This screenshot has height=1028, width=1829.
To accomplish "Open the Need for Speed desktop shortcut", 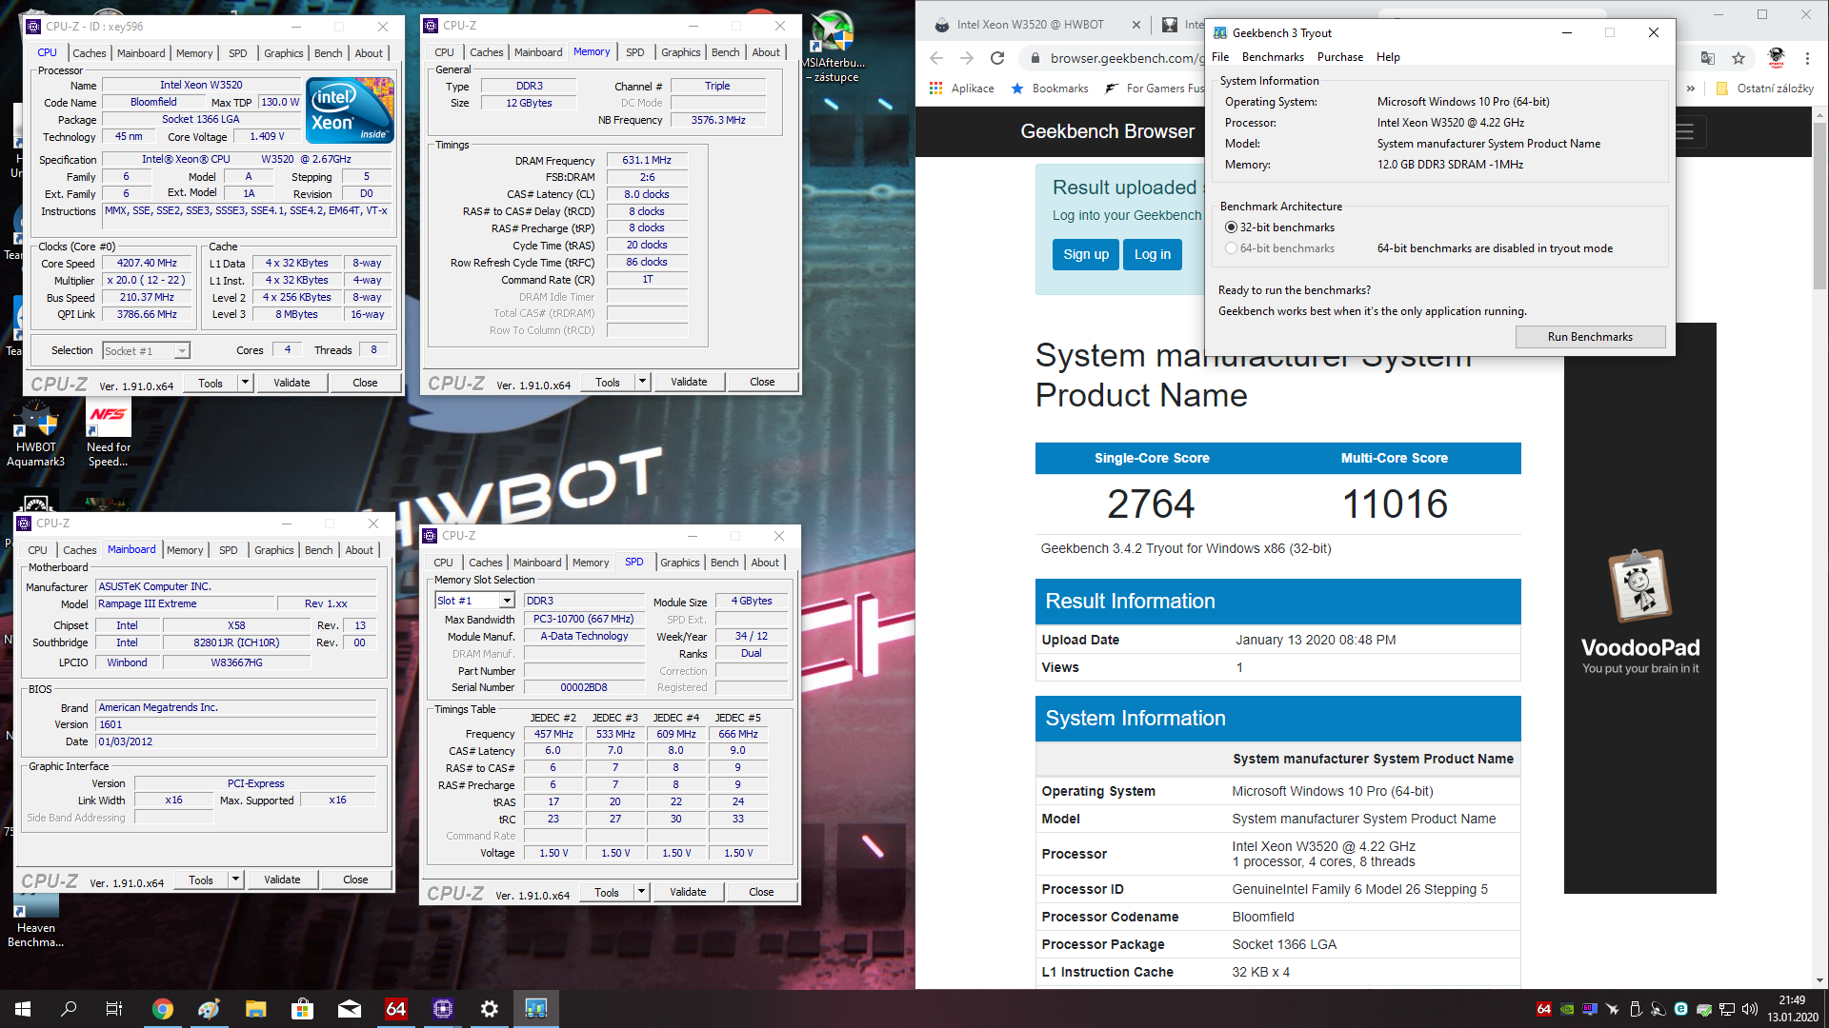I will pyautogui.click(x=109, y=435).
